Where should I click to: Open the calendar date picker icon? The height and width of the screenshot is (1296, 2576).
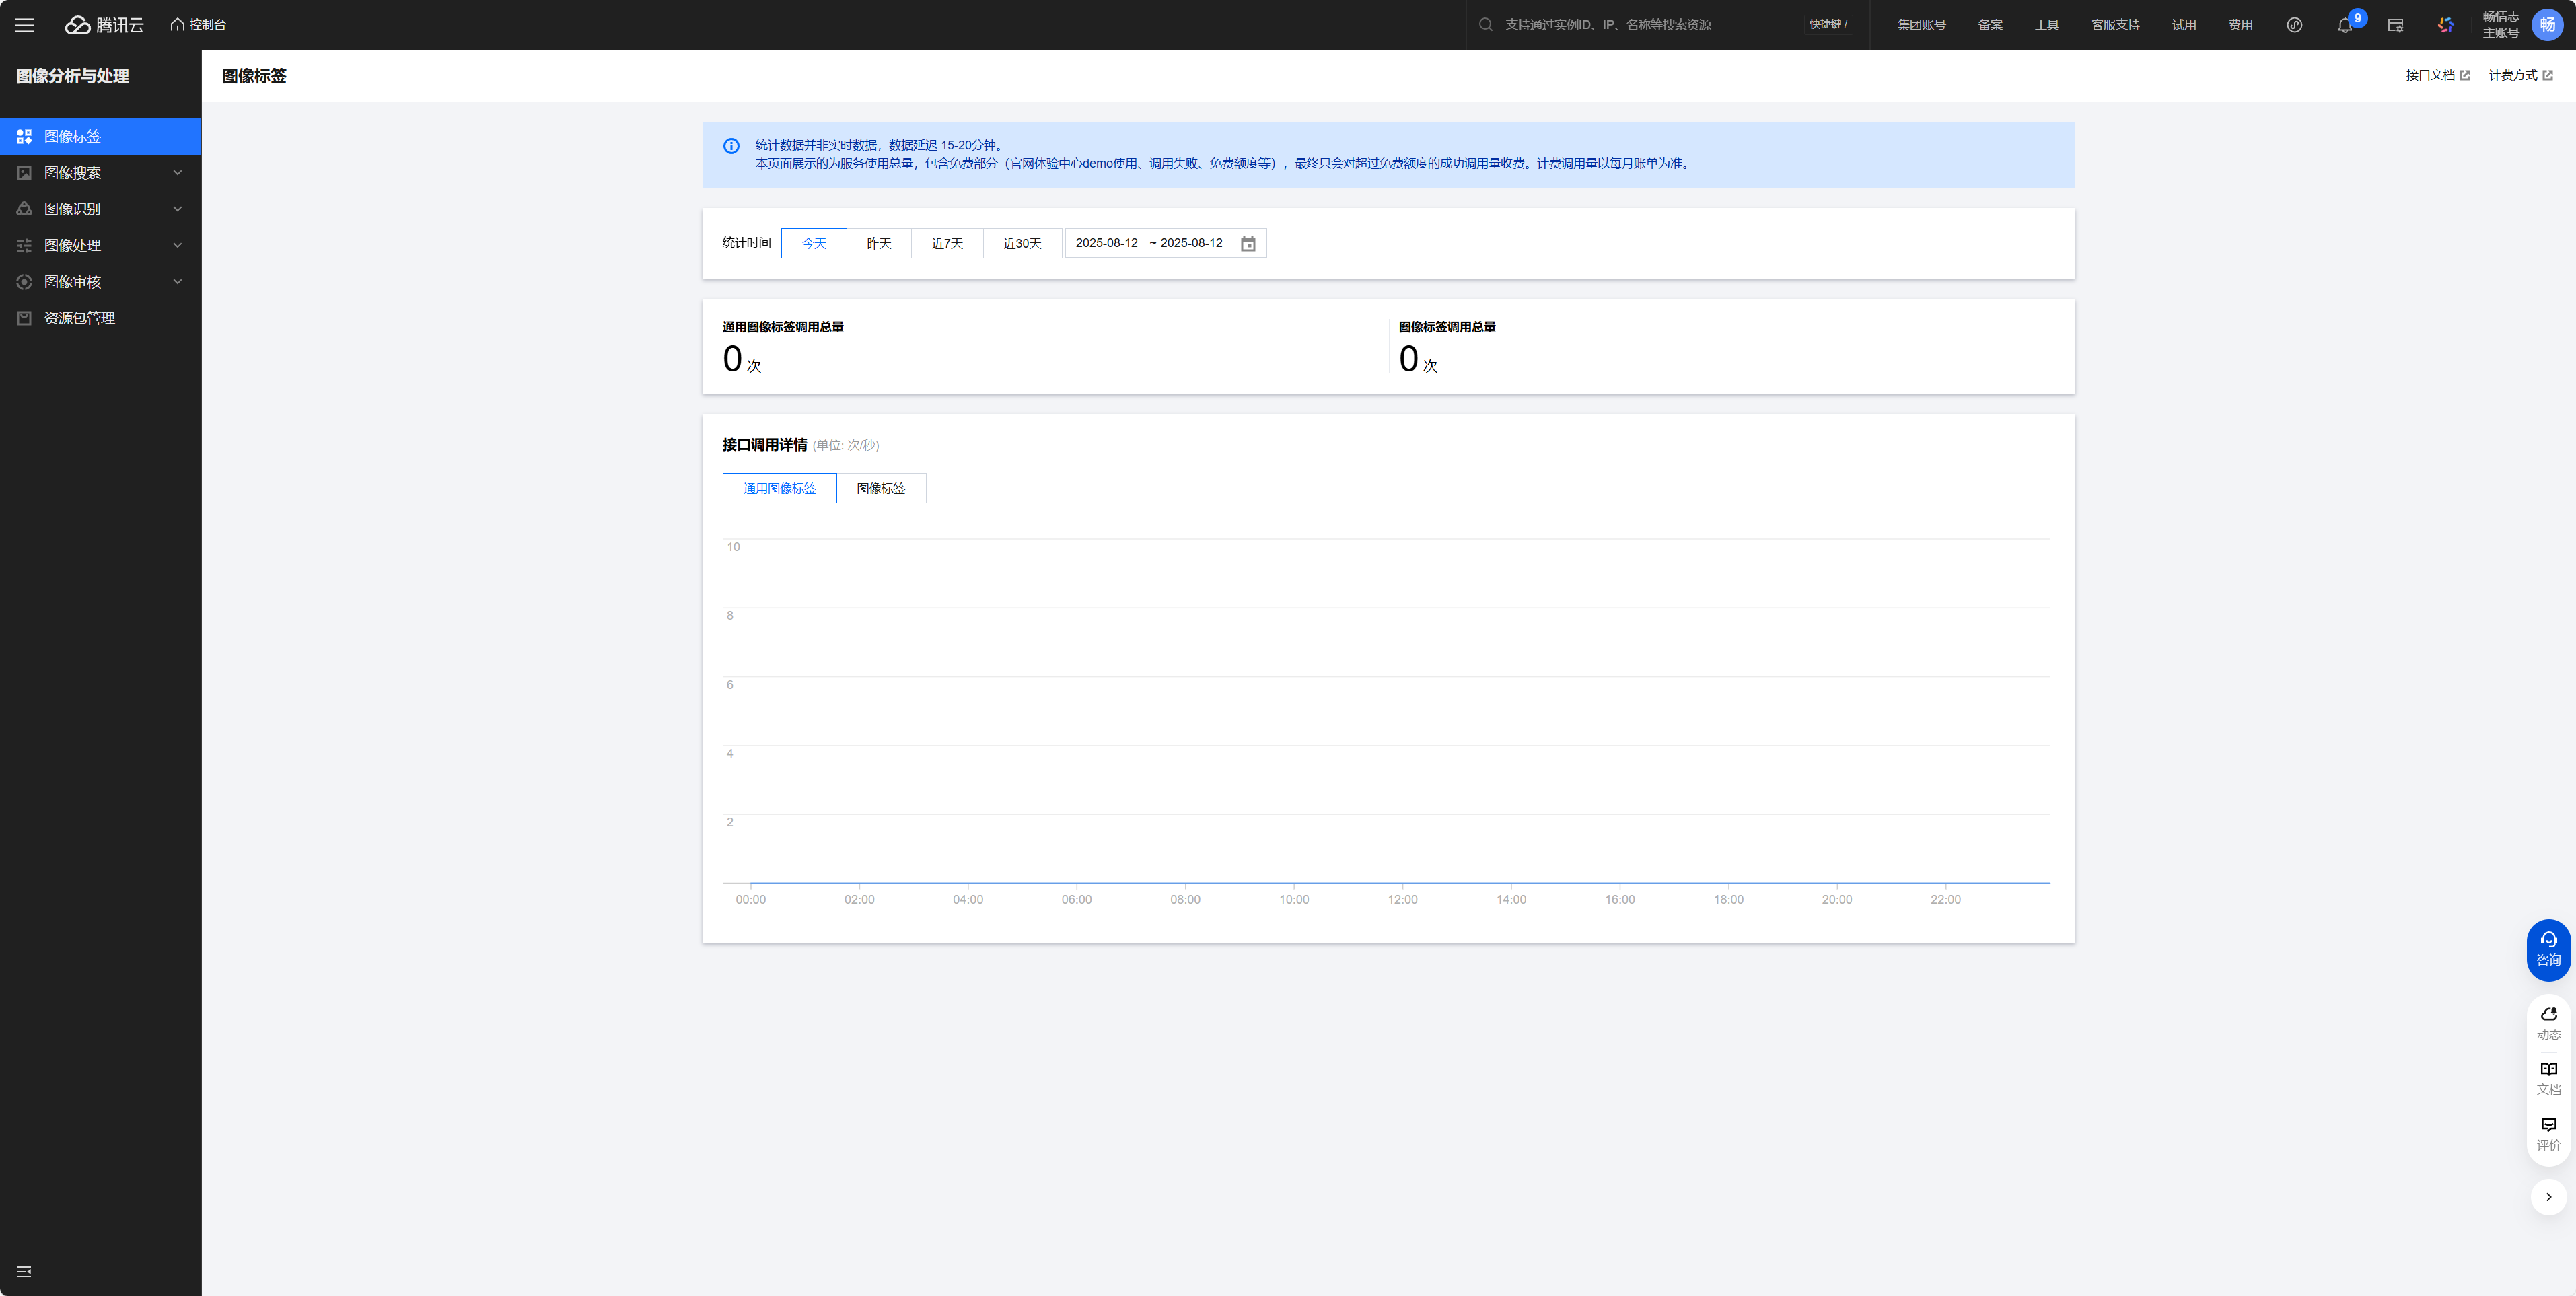1248,243
